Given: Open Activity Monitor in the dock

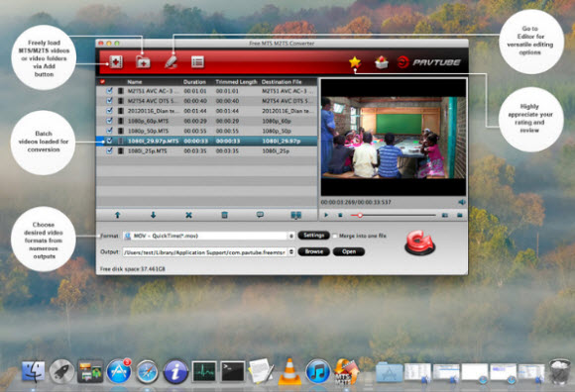Looking at the screenshot, I should 204,371.
